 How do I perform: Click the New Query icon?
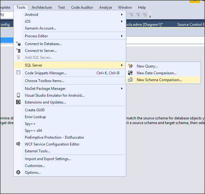(x=130, y=66)
